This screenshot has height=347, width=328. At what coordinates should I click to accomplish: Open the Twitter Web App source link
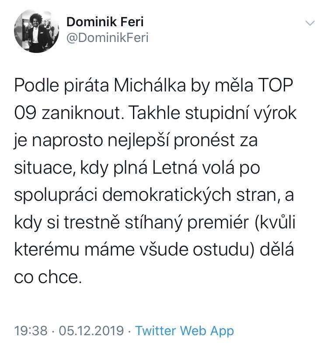[x=185, y=330]
